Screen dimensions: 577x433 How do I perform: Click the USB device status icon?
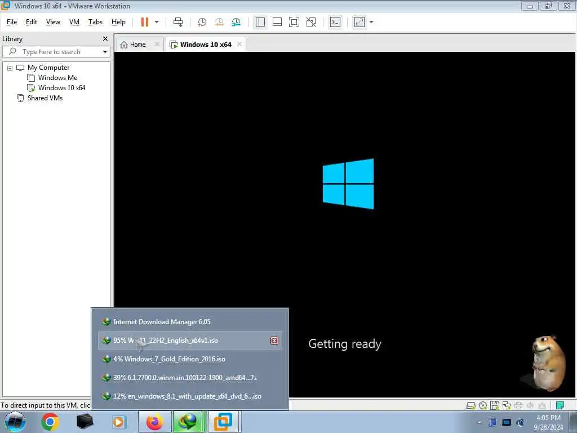tap(542, 406)
